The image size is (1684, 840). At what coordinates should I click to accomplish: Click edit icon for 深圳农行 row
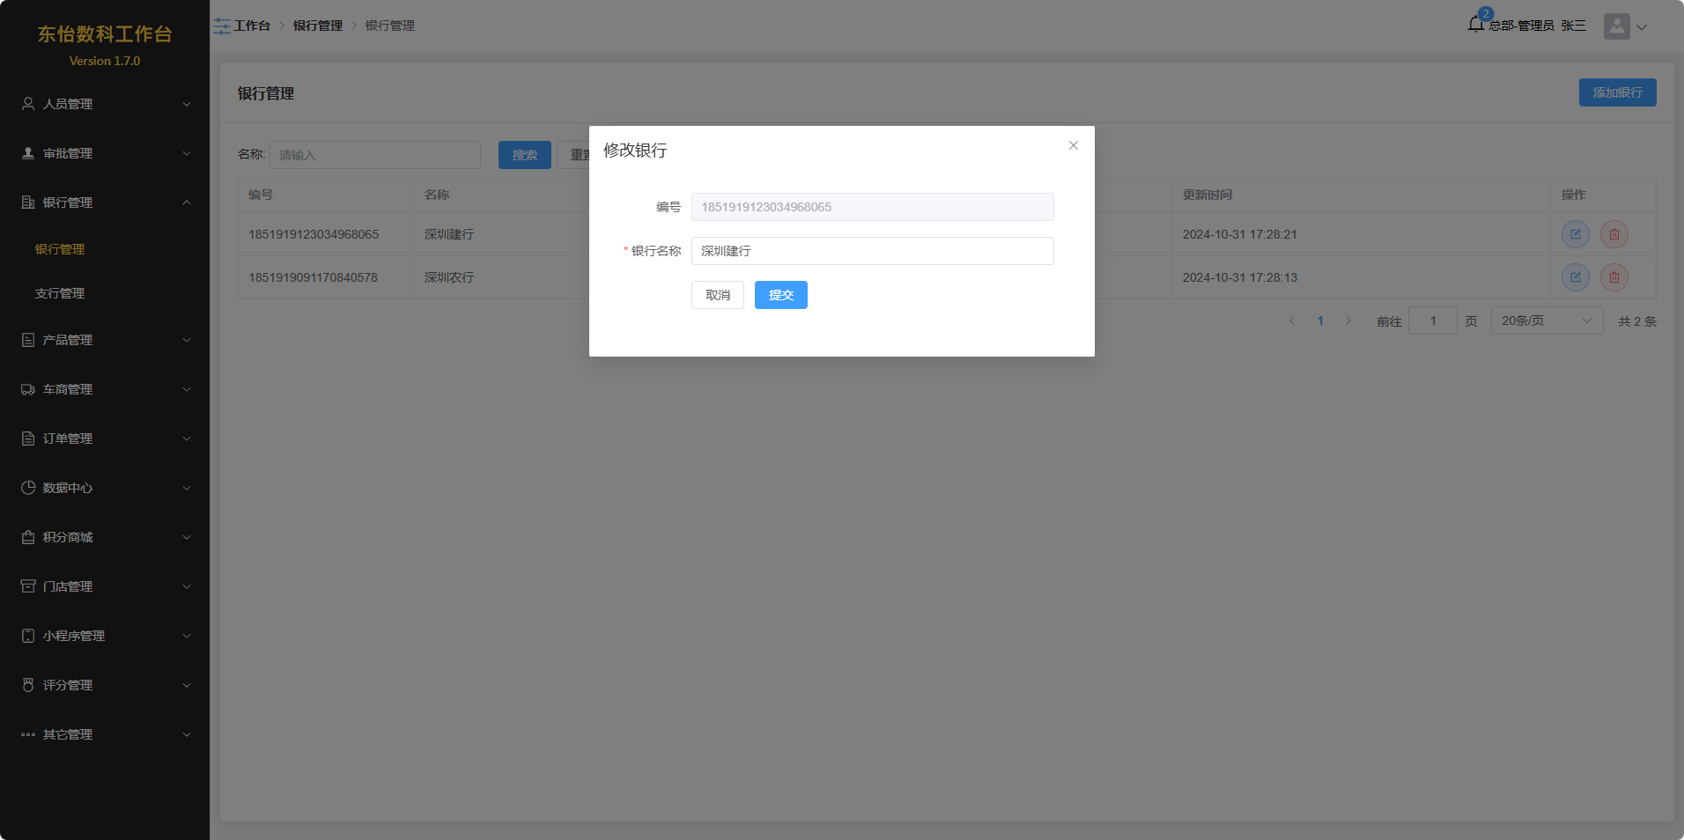tap(1575, 277)
